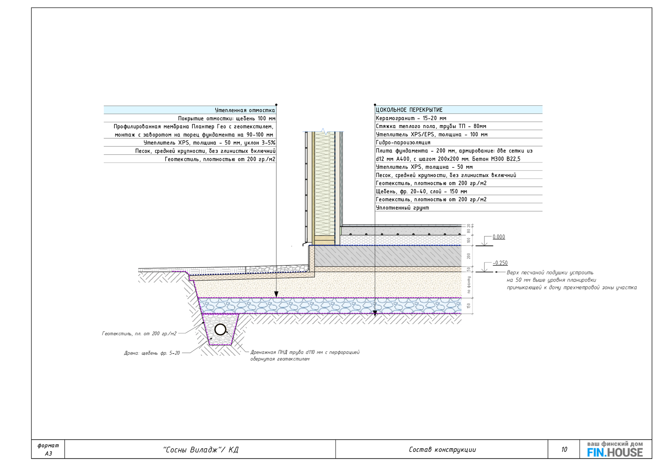Image resolution: width=660 pixels, height=467 pixels.
Task: Select 'Гидро-пароизоляция' row
Action: (x=459, y=142)
